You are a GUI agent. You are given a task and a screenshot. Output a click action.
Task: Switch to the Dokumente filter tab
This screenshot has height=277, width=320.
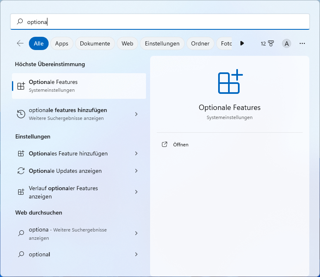pos(95,43)
